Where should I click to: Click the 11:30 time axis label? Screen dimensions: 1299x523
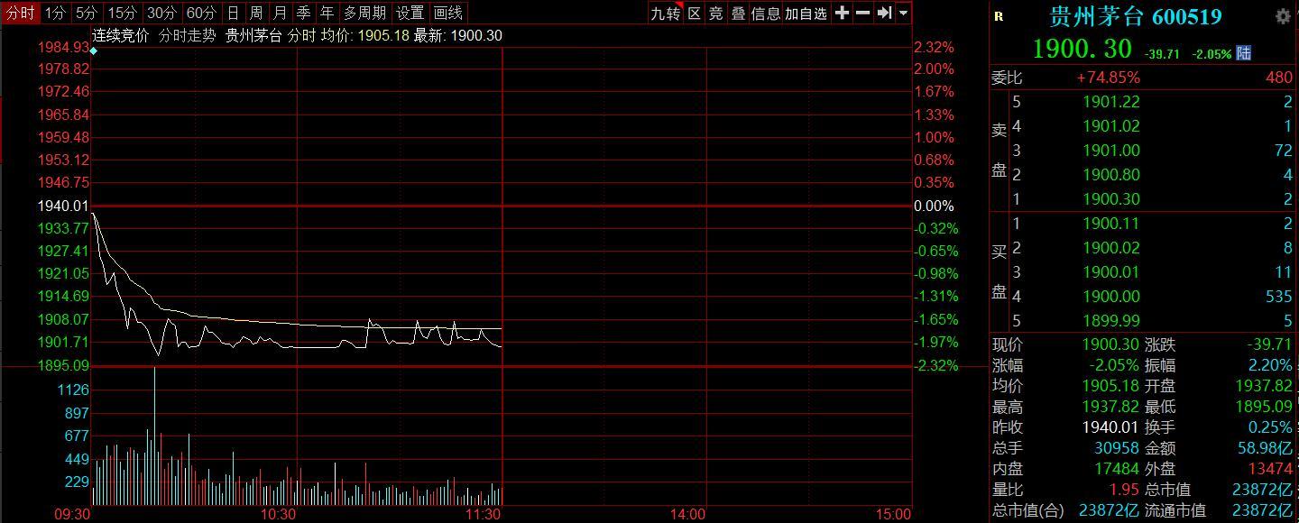pyautogui.click(x=483, y=514)
